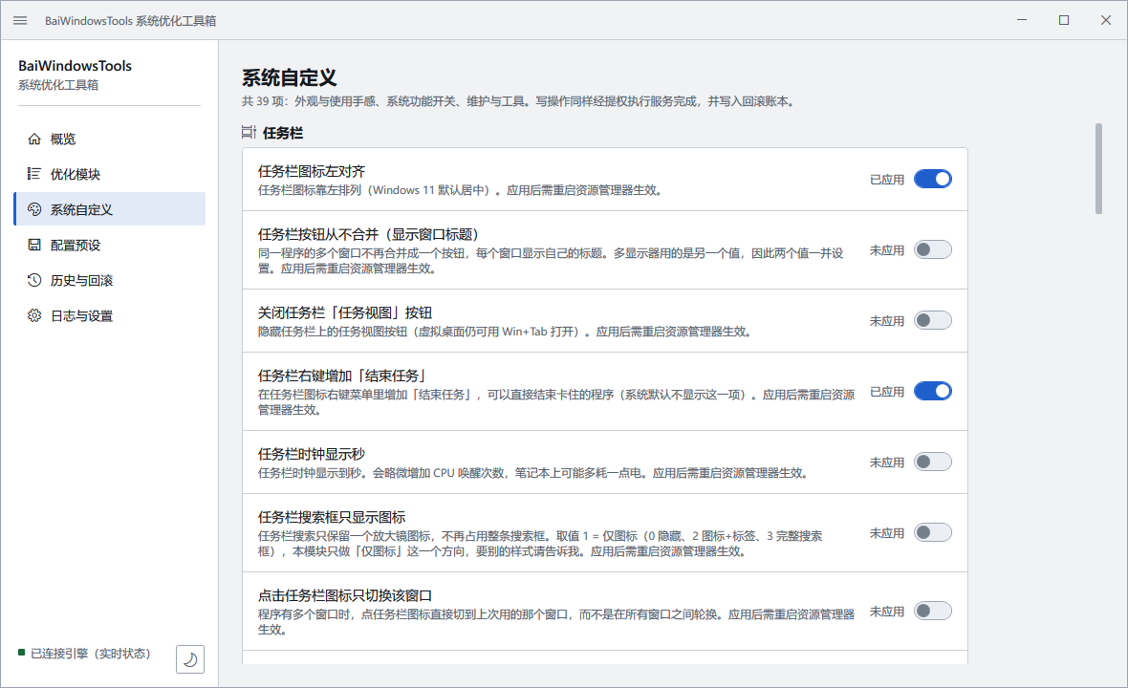This screenshot has height=688, width=1128.
Task: Enable 任务栏搜索框只显示图标 switch
Action: pos(932,532)
